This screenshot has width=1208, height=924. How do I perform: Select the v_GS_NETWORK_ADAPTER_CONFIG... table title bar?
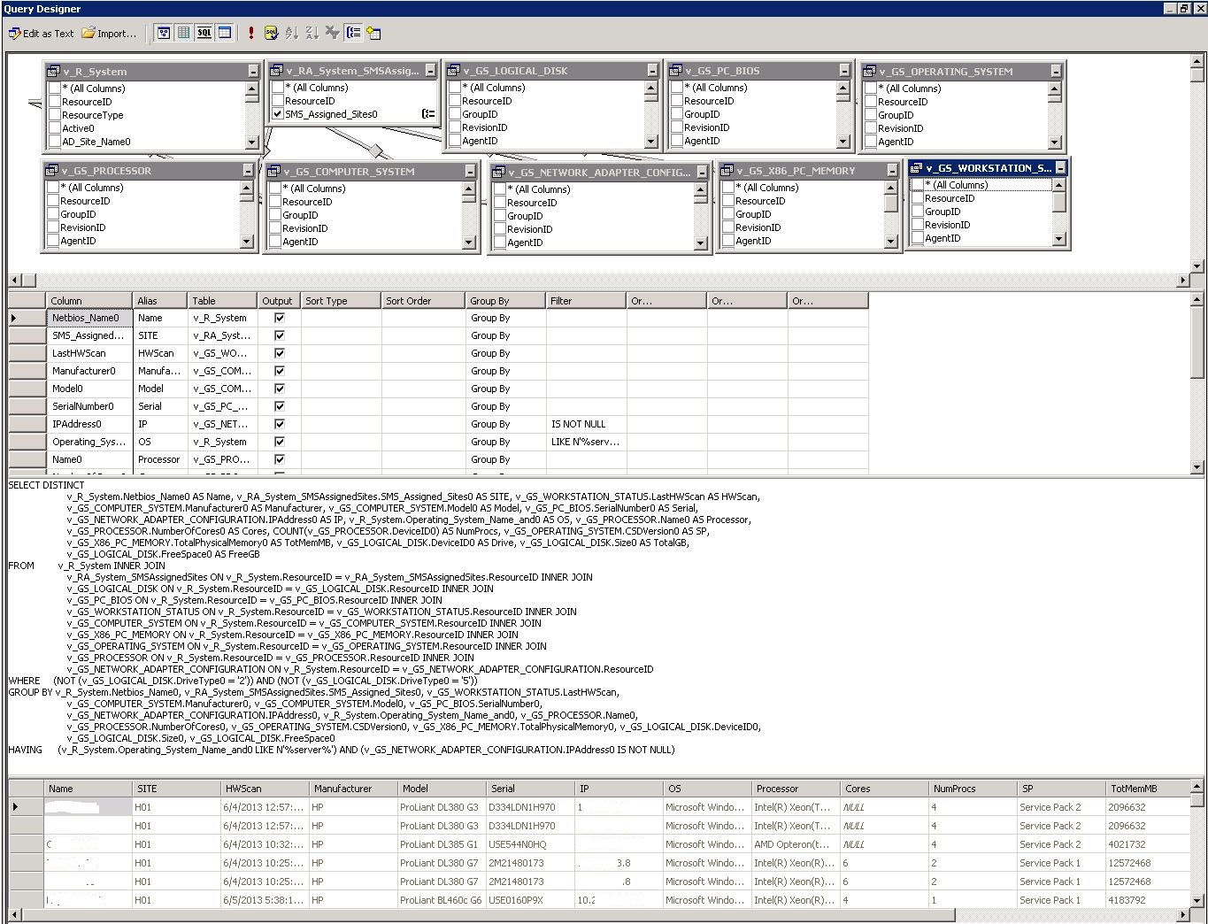[599, 172]
